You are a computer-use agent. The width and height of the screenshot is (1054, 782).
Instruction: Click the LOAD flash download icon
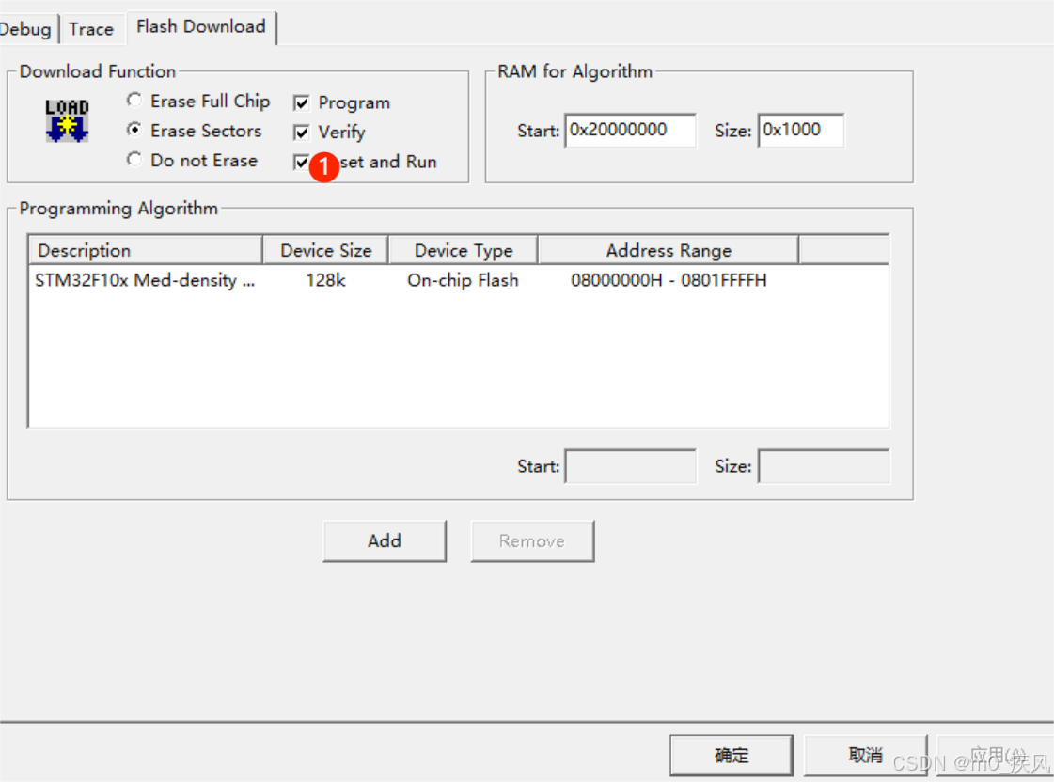[67, 120]
